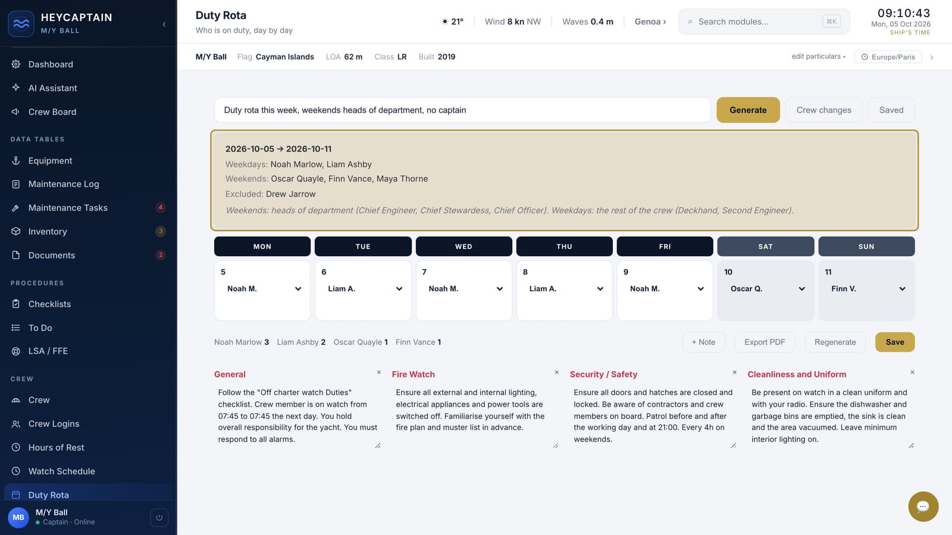
Task: Click the Export PDF button
Action: (x=765, y=342)
